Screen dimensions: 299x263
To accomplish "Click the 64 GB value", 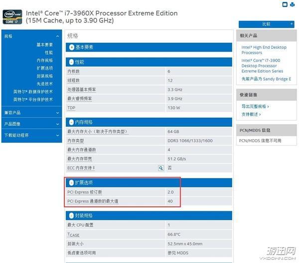I will point(173,132).
